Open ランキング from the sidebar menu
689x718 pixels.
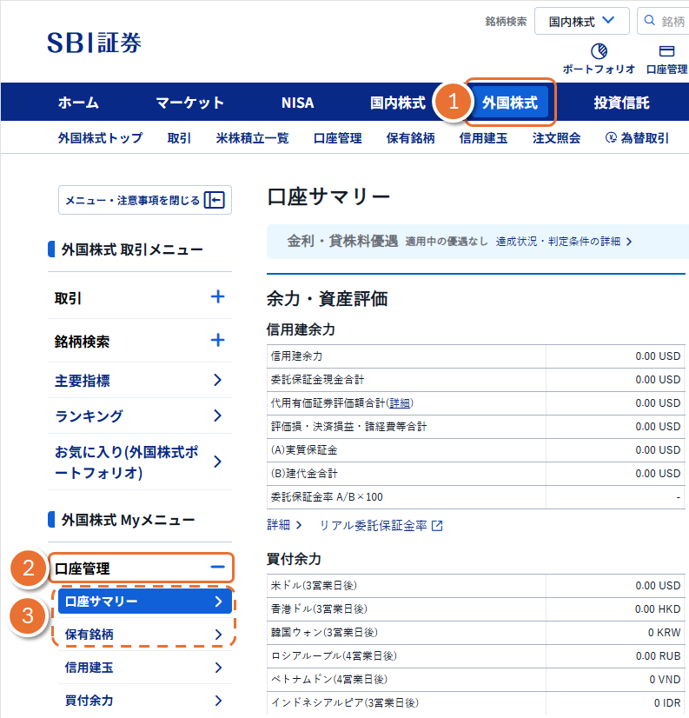140,416
